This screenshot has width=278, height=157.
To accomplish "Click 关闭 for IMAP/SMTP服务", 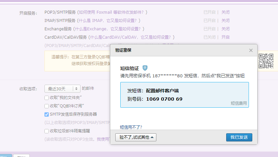I will pyautogui.click(x=226, y=21).
